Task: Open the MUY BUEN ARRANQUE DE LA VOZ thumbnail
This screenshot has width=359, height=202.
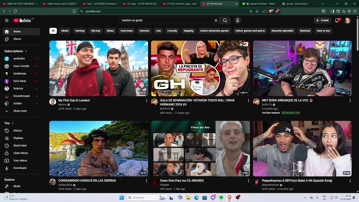Action: click(x=302, y=68)
